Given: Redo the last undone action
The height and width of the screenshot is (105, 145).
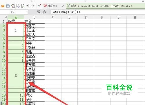Looking at the screenshot, I should pos(33,6).
